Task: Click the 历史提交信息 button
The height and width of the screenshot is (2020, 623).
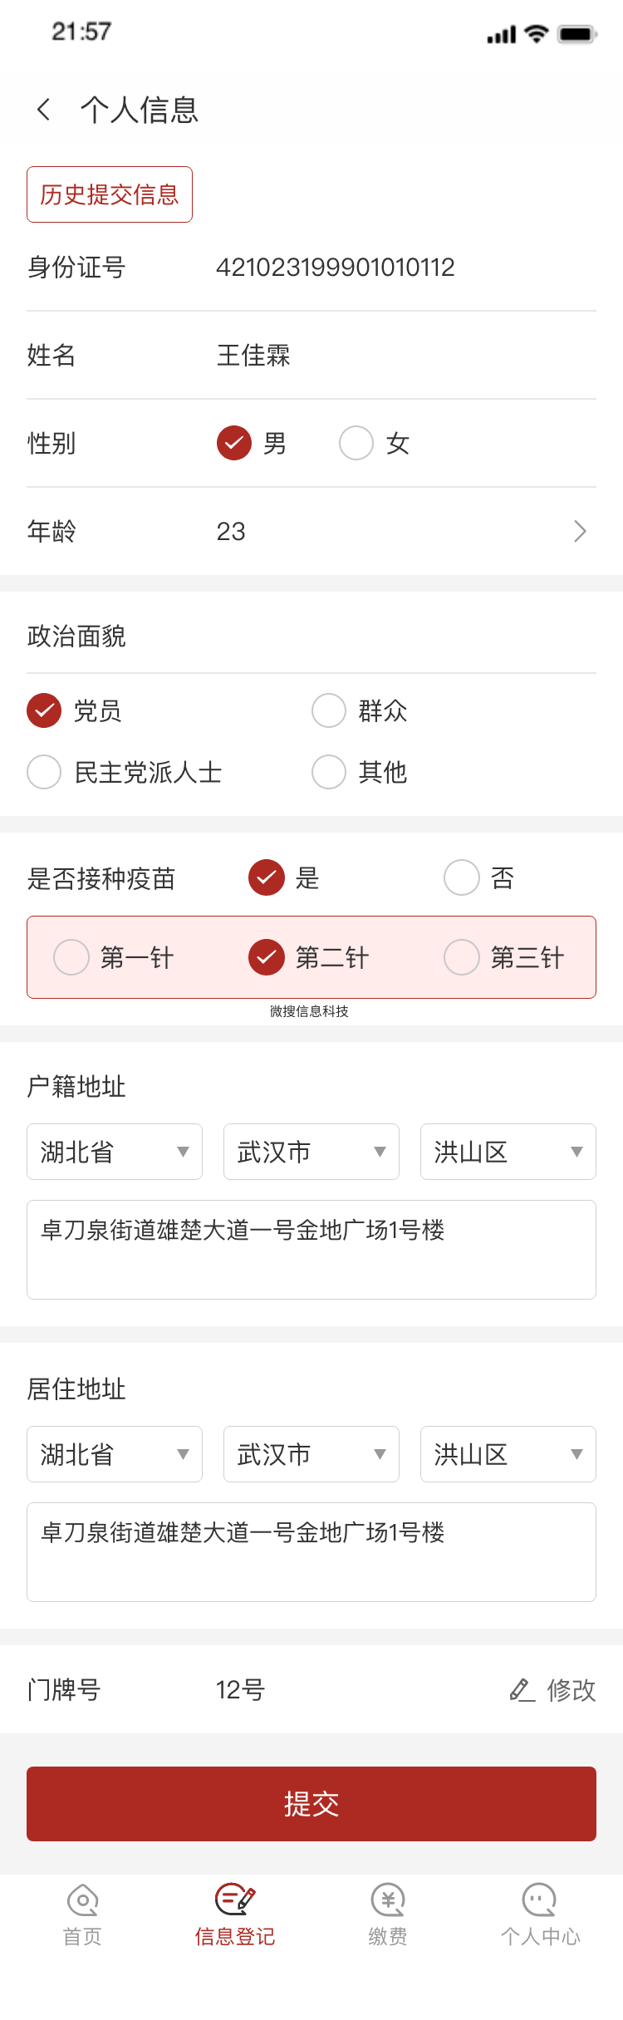Action: 110,194
